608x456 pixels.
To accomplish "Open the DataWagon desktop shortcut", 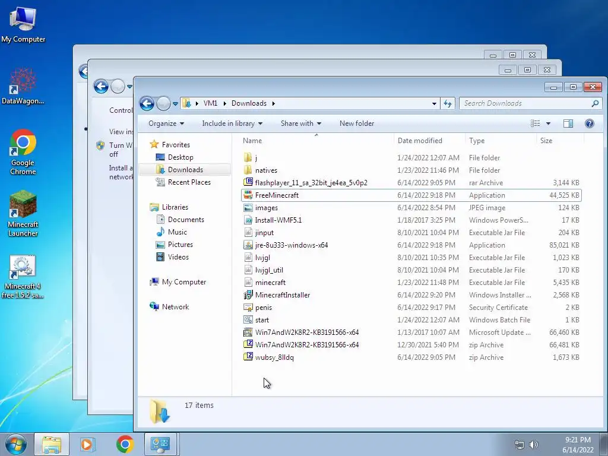I will click(23, 86).
